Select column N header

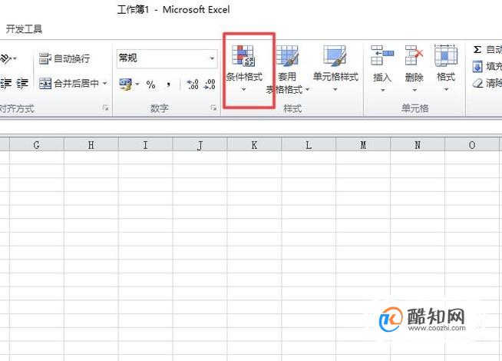tap(418, 145)
